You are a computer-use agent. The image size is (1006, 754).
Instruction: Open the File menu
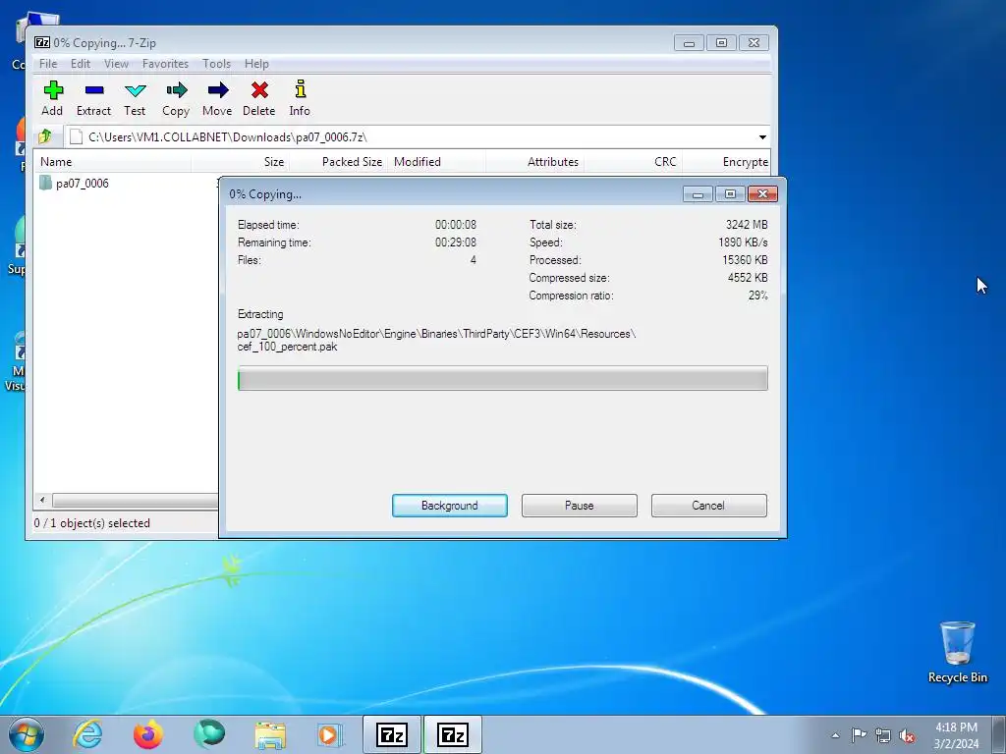(x=48, y=64)
